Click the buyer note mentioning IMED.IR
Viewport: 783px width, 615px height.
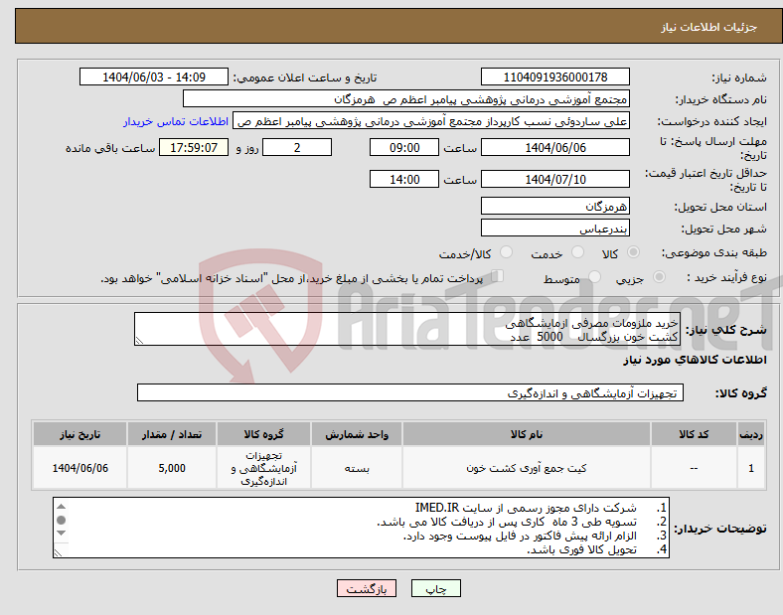(526, 508)
